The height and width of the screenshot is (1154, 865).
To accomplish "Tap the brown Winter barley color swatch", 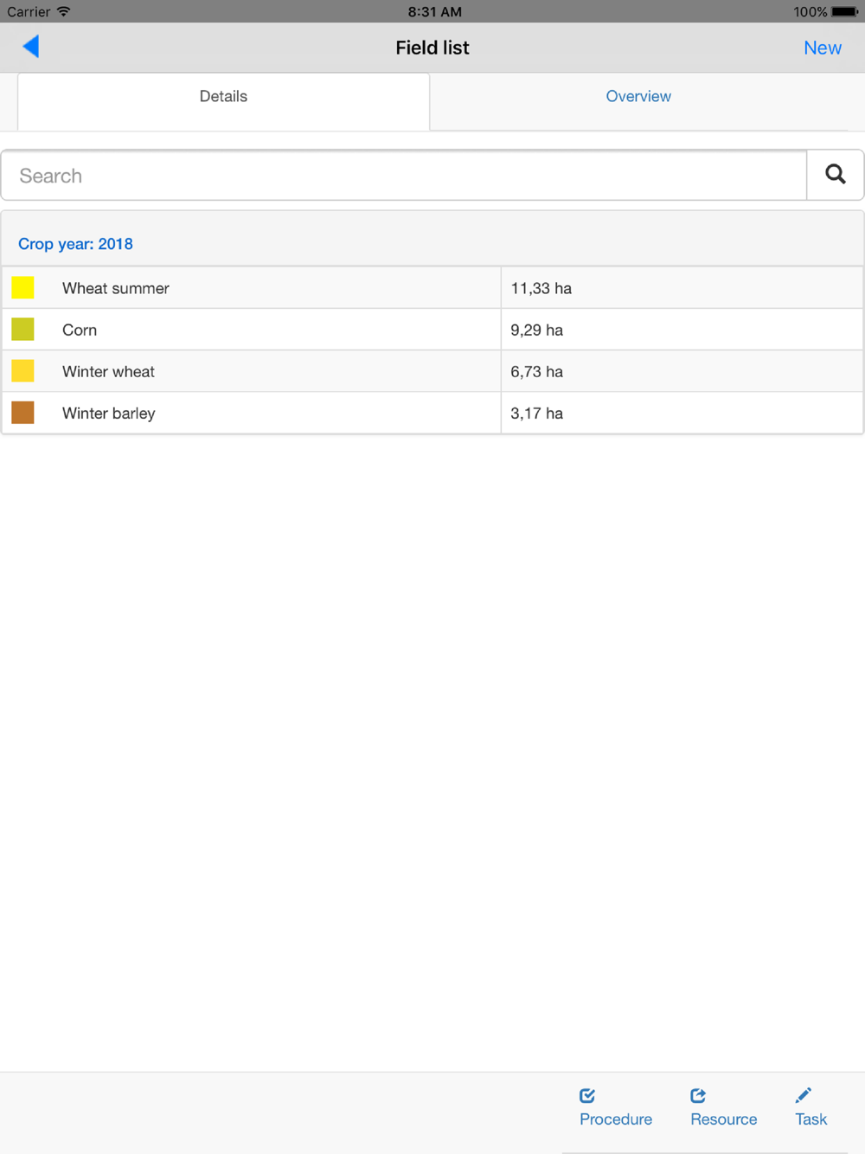I will coord(23,413).
